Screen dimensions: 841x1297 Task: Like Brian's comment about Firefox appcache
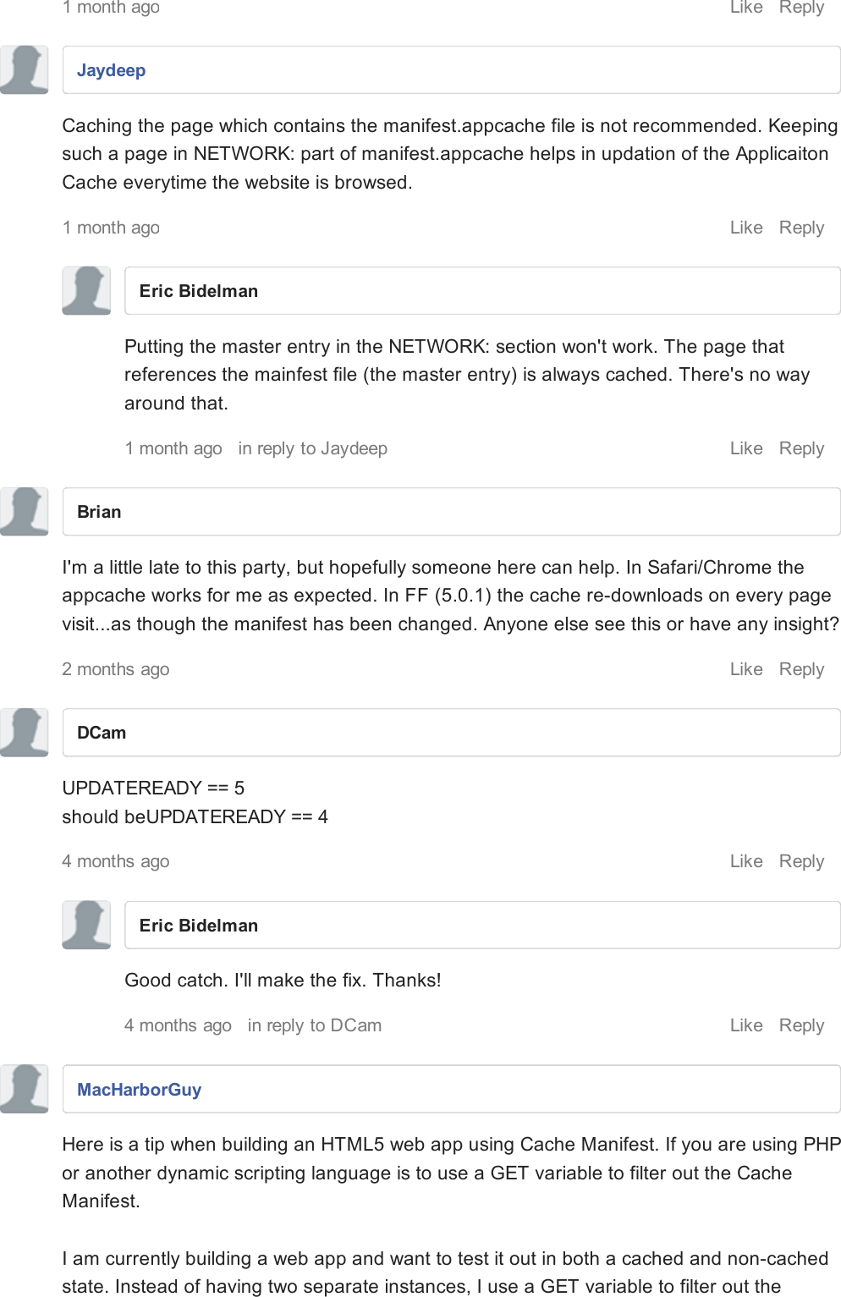click(x=746, y=669)
